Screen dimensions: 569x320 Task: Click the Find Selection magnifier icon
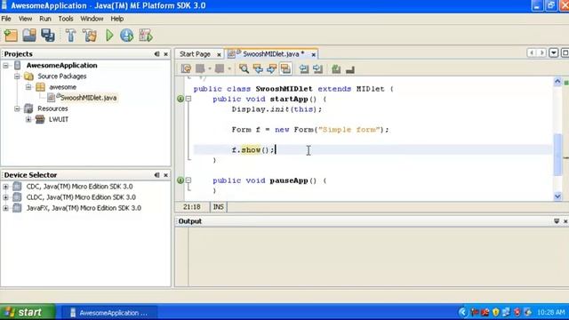tap(244, 68)
